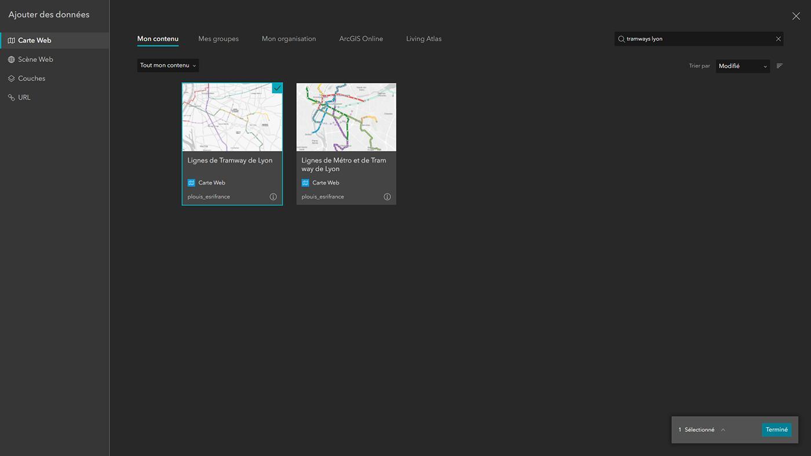
Task: Open the Trier par Modifié dropdown
Action: [743, 66]
